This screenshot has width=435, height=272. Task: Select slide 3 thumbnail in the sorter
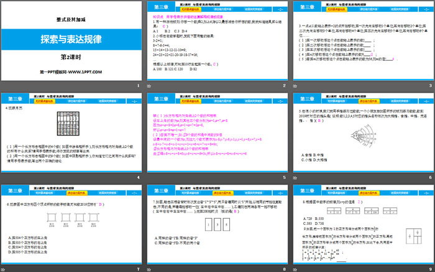point(364,41)
